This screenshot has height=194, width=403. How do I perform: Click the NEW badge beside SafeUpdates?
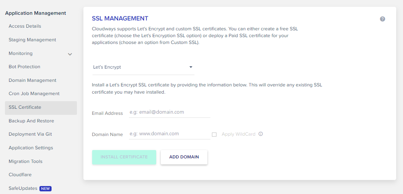pos(45,189)
